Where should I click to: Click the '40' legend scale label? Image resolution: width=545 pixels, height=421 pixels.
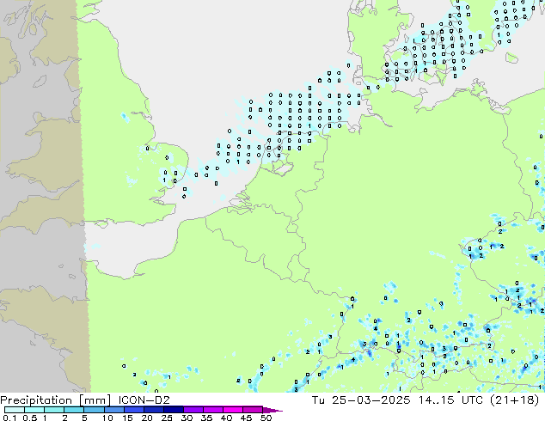(x=226, y=418)
